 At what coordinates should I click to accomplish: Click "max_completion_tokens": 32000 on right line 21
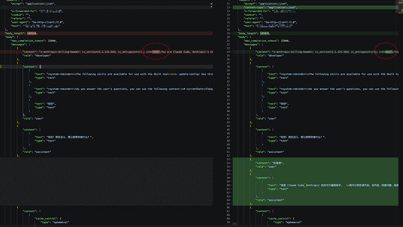click(x=266, y=41)
